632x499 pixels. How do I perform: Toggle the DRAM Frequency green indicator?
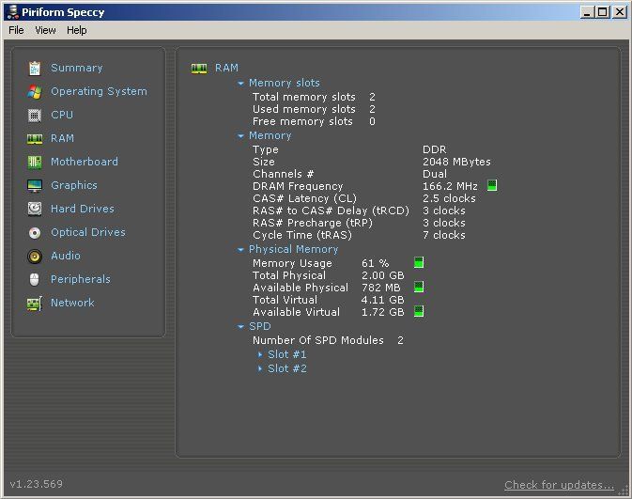tap(492, 186)
